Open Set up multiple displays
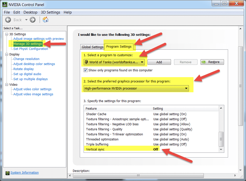The height and width of the screenshot is (181, 246). pyautogui.click(x=31, y=79)
